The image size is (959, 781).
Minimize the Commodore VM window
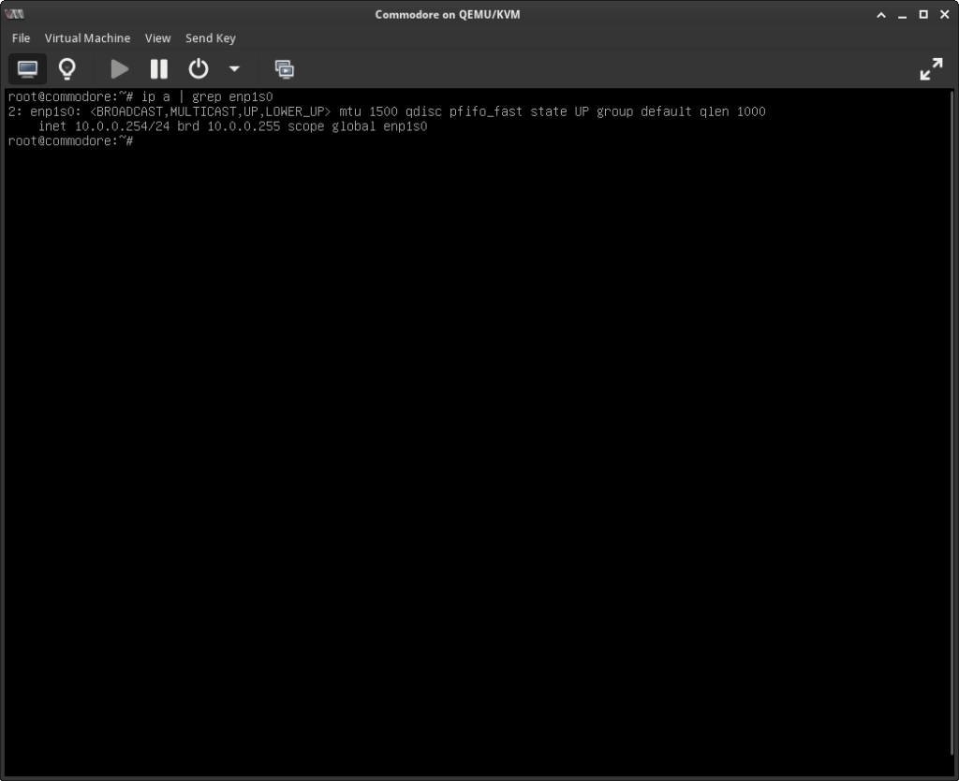click(901, 14)
